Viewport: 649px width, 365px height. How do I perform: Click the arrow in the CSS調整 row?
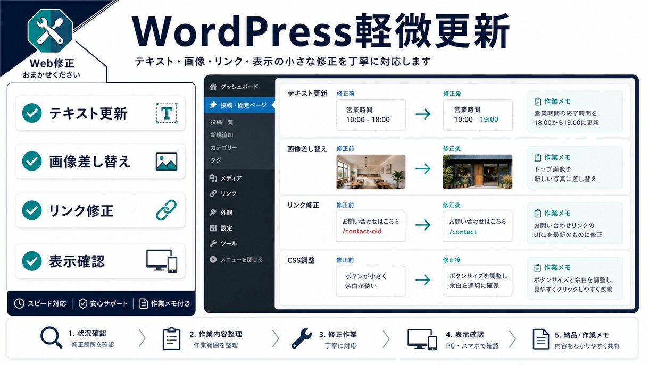pyautogui.click(x=423, y=280)
